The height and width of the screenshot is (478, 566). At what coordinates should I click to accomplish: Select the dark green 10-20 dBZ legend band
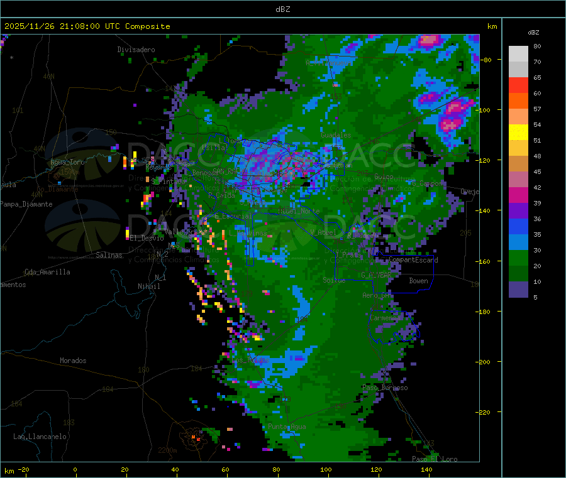pos(518,274)
